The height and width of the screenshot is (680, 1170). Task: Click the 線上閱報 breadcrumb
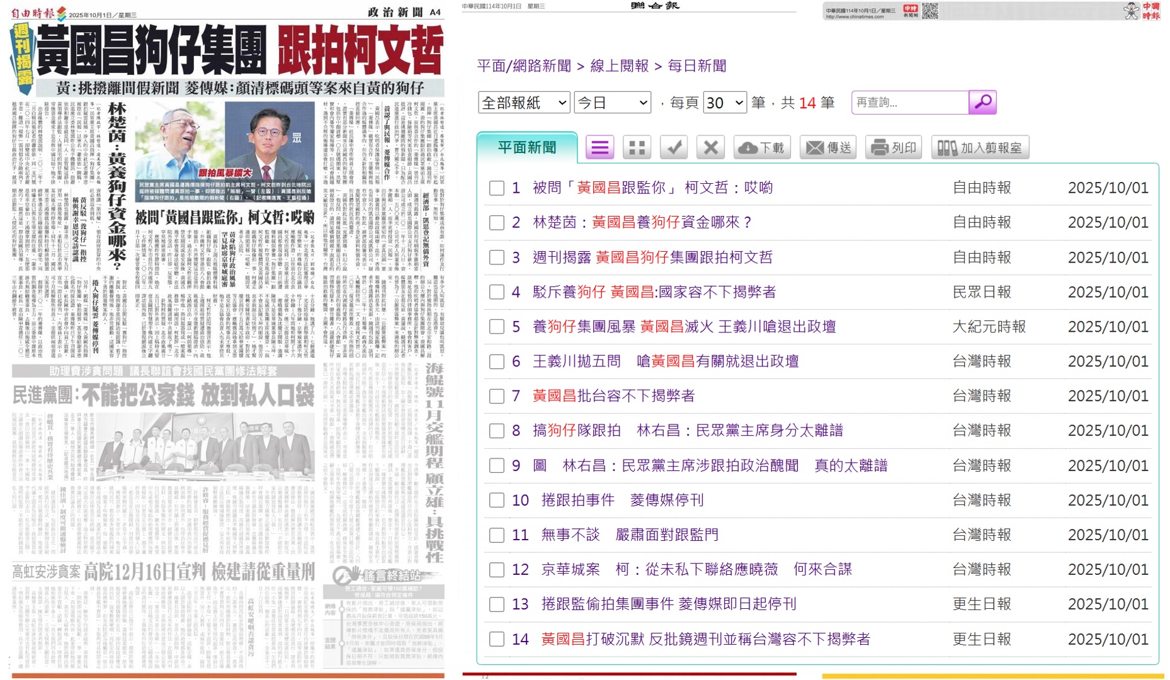point(619,66)
